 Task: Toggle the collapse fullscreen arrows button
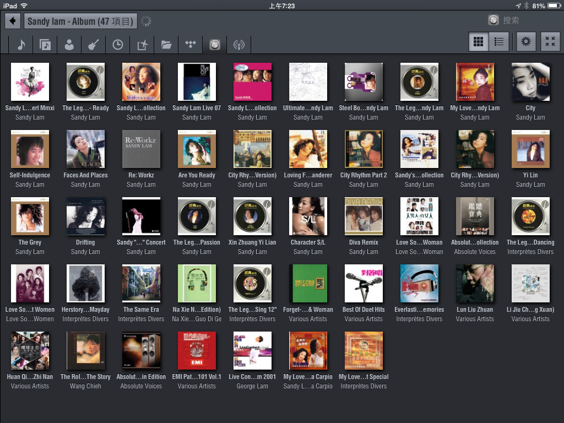549,42
